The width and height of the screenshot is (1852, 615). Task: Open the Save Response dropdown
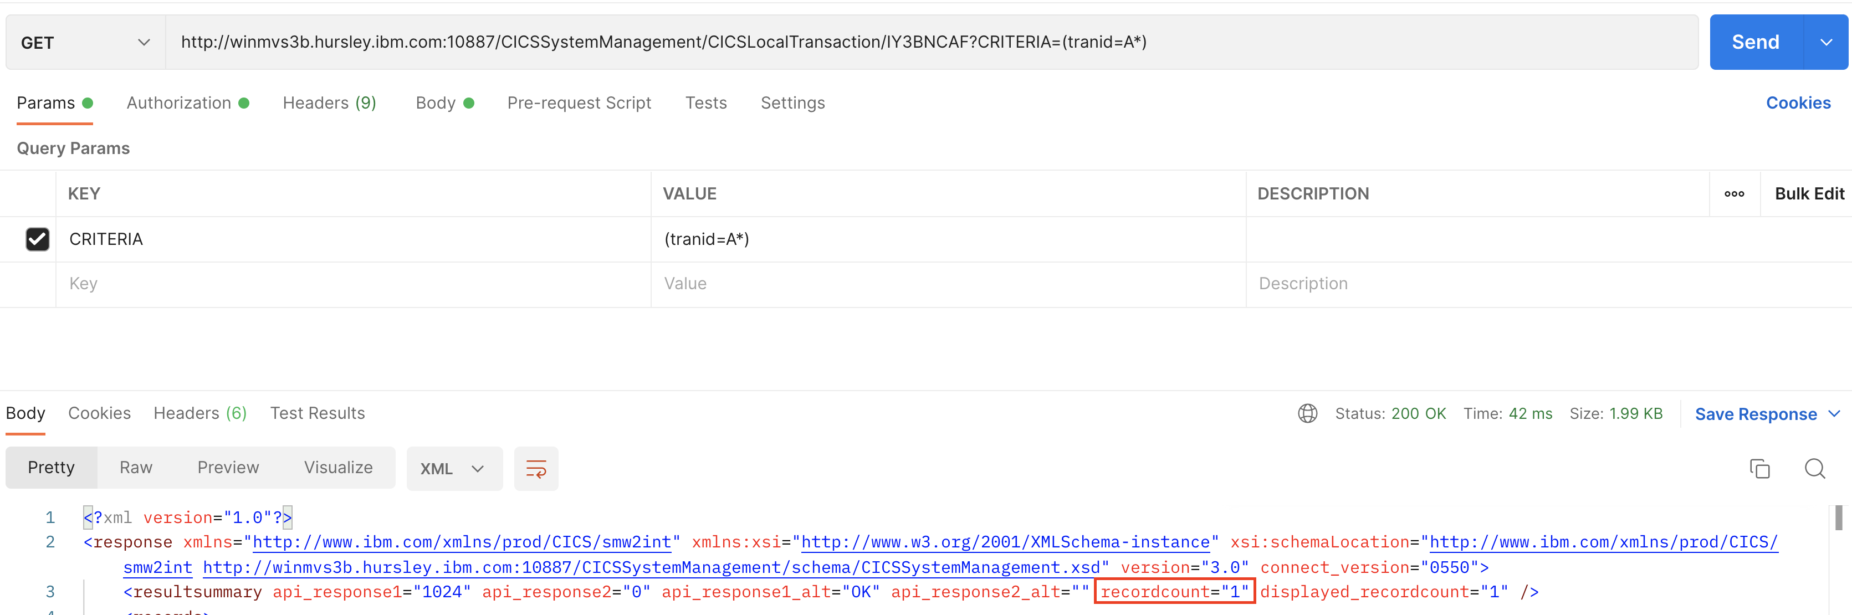1833,413
